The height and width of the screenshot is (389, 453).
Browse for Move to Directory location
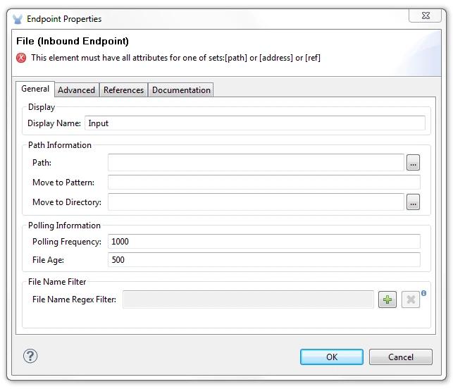point(413,203)
